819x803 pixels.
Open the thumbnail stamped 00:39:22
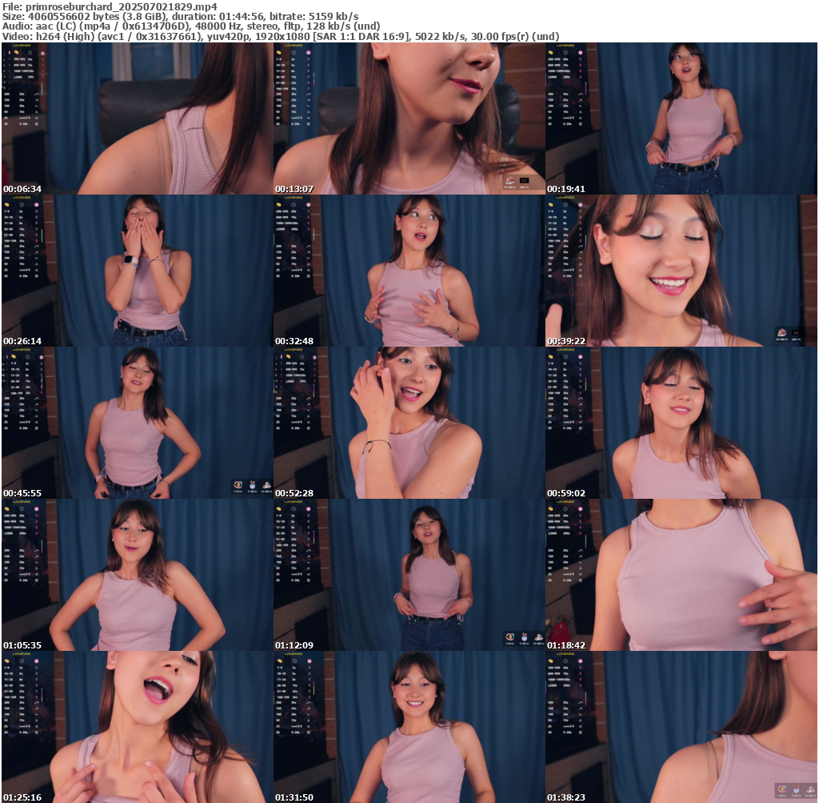point(681,271)
